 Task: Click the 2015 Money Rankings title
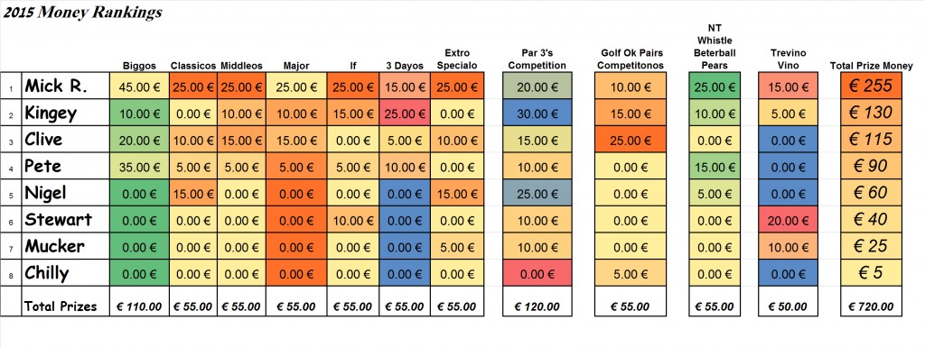pos(82,13)
